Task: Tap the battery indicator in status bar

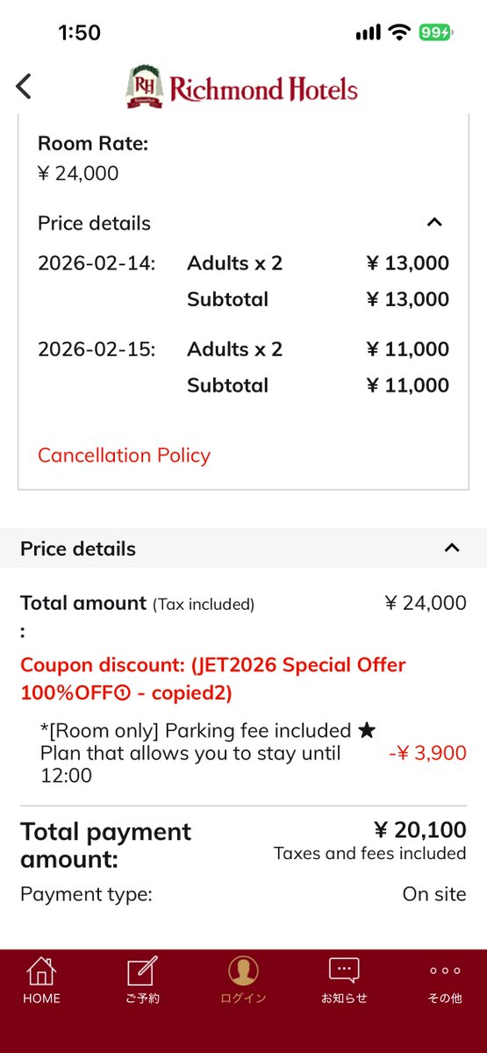Action: point(434,32)
